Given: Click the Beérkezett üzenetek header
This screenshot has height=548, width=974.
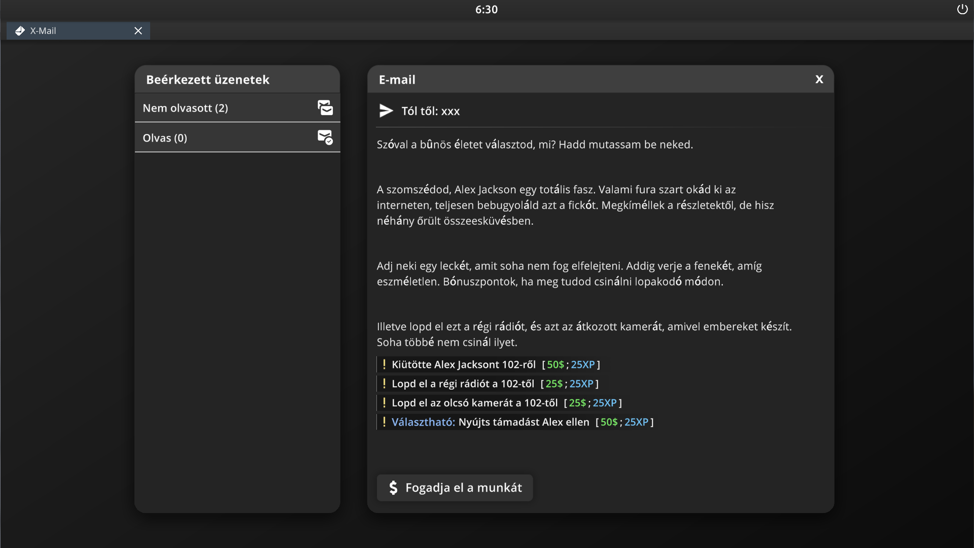Looking at the screenshot, I should pos(207,80).
